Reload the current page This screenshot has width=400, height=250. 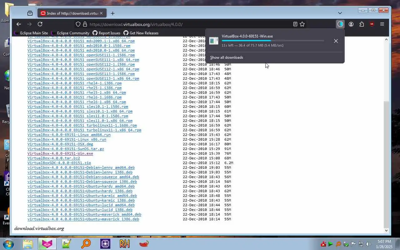point(40,24)
